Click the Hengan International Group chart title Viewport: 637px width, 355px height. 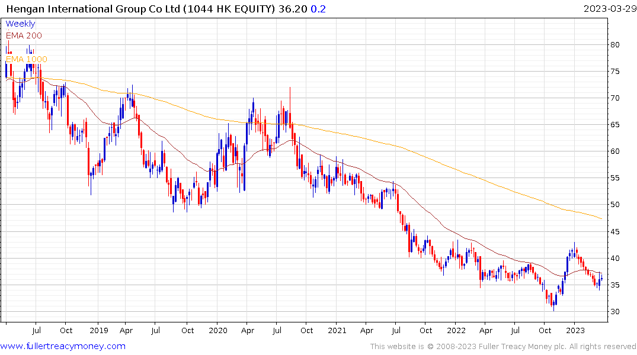coord(140,9)
